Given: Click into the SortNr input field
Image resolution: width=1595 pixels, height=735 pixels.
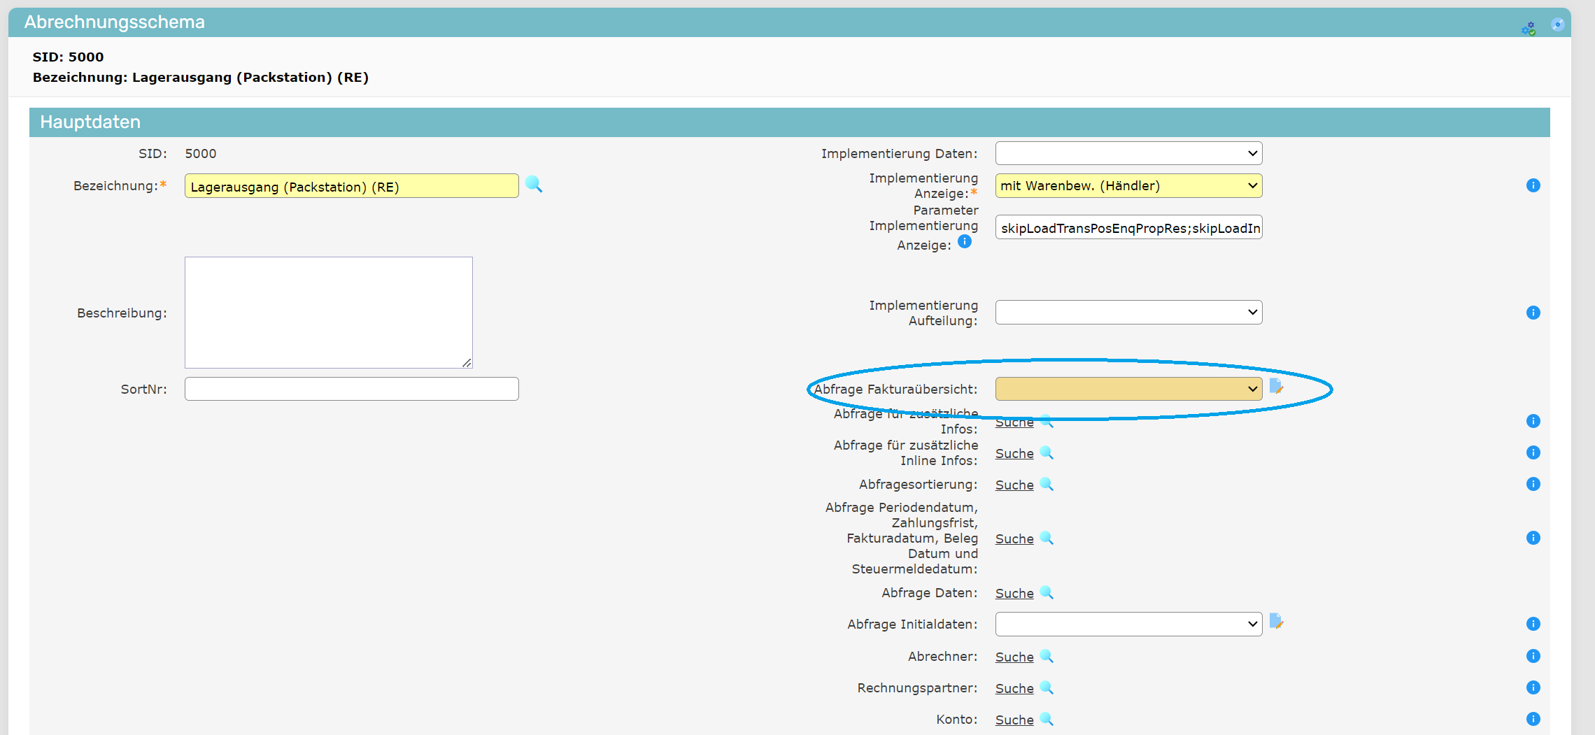Looking at the screenshot, I should point(351,389).
